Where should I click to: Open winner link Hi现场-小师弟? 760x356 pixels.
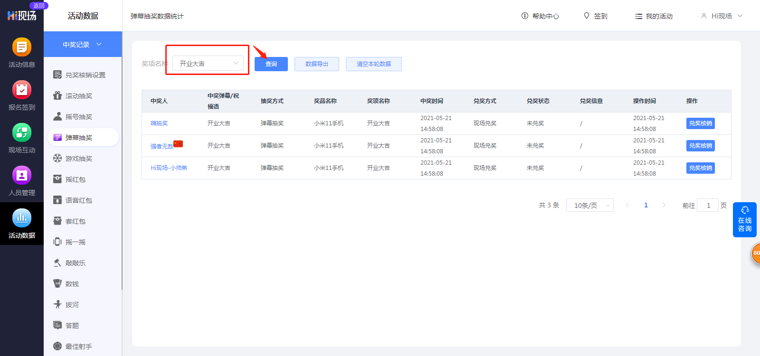pos(169,168)
